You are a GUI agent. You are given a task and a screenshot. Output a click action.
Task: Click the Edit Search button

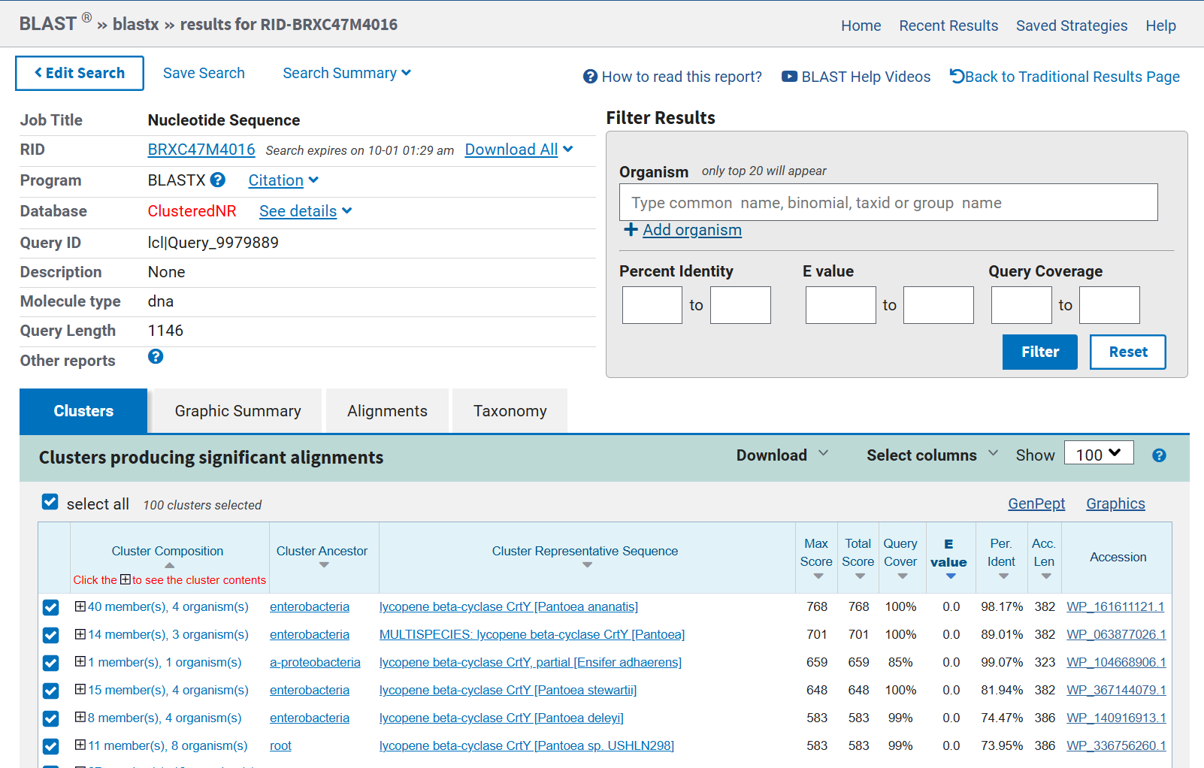(80, 73)
